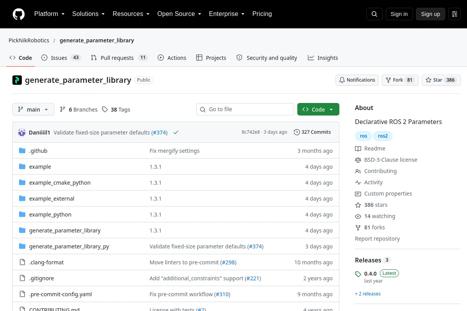Open the + 2 releases link
467x311 pixels.
pyautogui.click(x=368, y=294)
